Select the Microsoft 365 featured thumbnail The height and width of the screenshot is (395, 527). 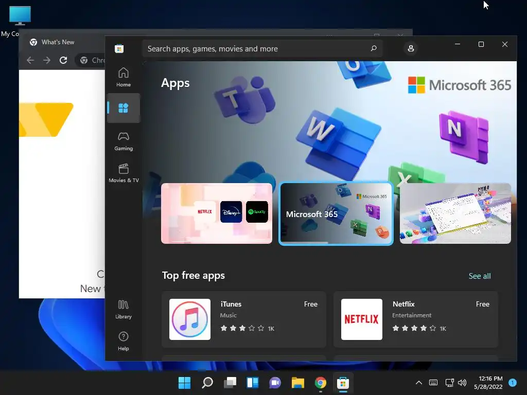tap(336, 213)
